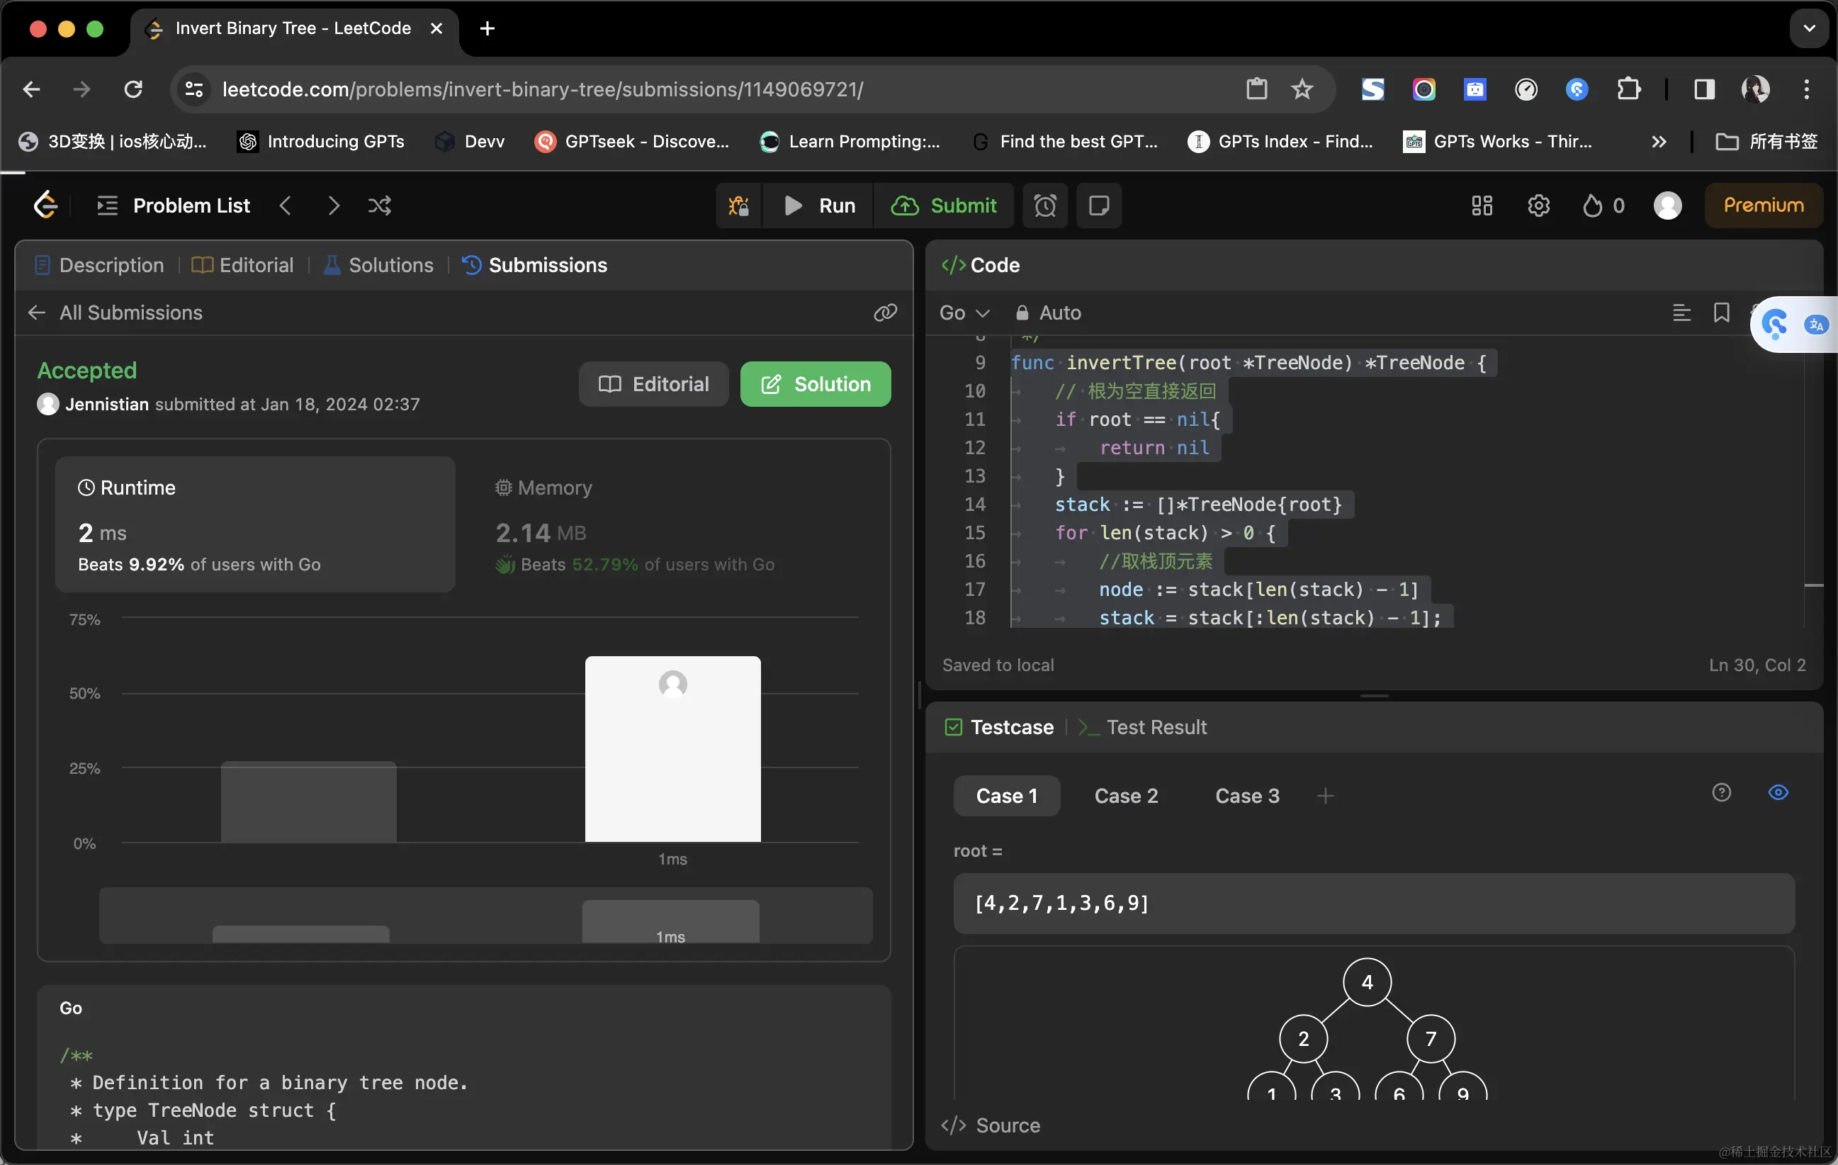Click the runtime distribution range slider bar
This screenshot has height=1165, width=1838.
485,915
